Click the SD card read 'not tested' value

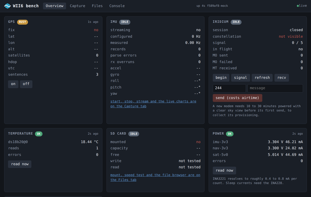(190, 167)
